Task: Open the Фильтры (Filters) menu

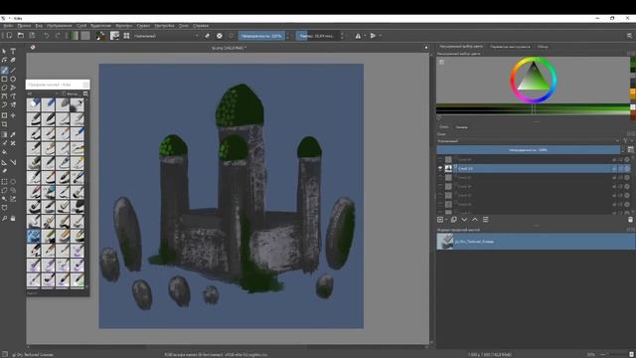Action: pyautogui.click(x=123, y=26)
